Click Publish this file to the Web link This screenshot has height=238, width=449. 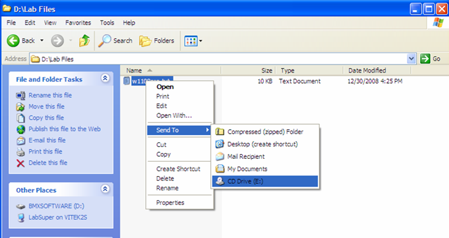pyautogui.click(x=65, y=129)
